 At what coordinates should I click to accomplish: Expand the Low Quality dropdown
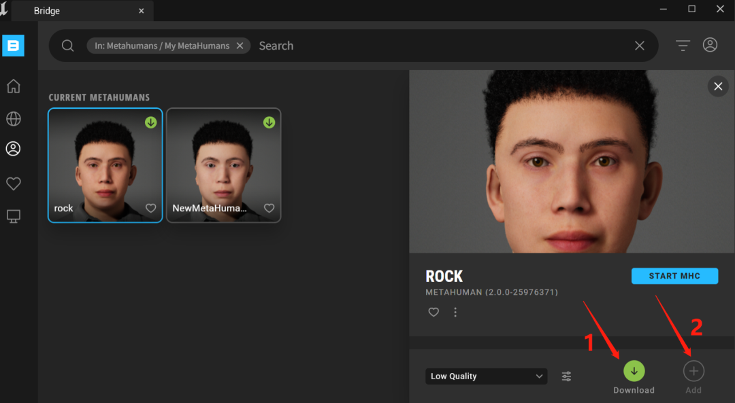coord(486,376)
